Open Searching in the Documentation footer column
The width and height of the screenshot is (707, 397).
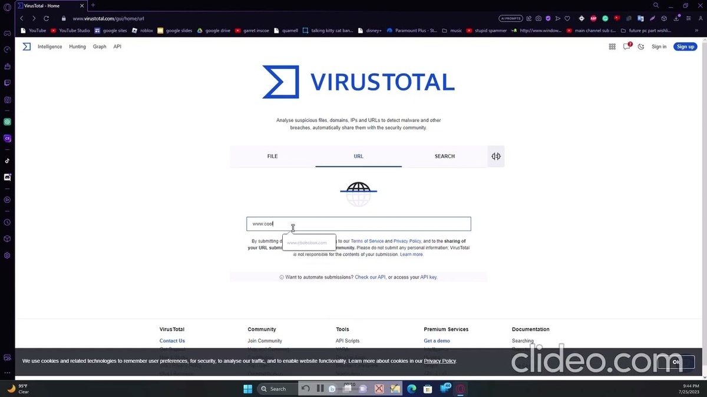(x=523, y=341)
